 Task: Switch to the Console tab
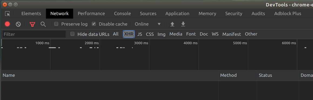tap(122, 13)
